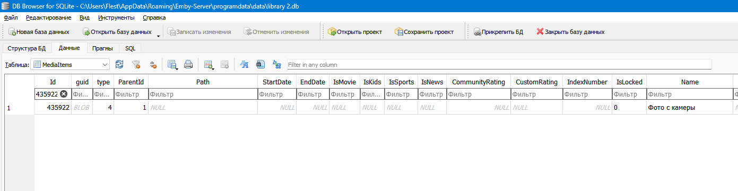Click Открыть проект button
The height and width of the screenshot is (191, 738).
tap(354, 32)
